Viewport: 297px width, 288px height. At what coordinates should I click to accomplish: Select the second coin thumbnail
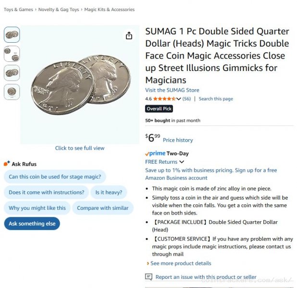[x=12, y=54]
